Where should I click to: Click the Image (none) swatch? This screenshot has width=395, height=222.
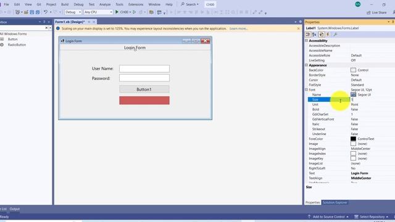click(353, 144)
